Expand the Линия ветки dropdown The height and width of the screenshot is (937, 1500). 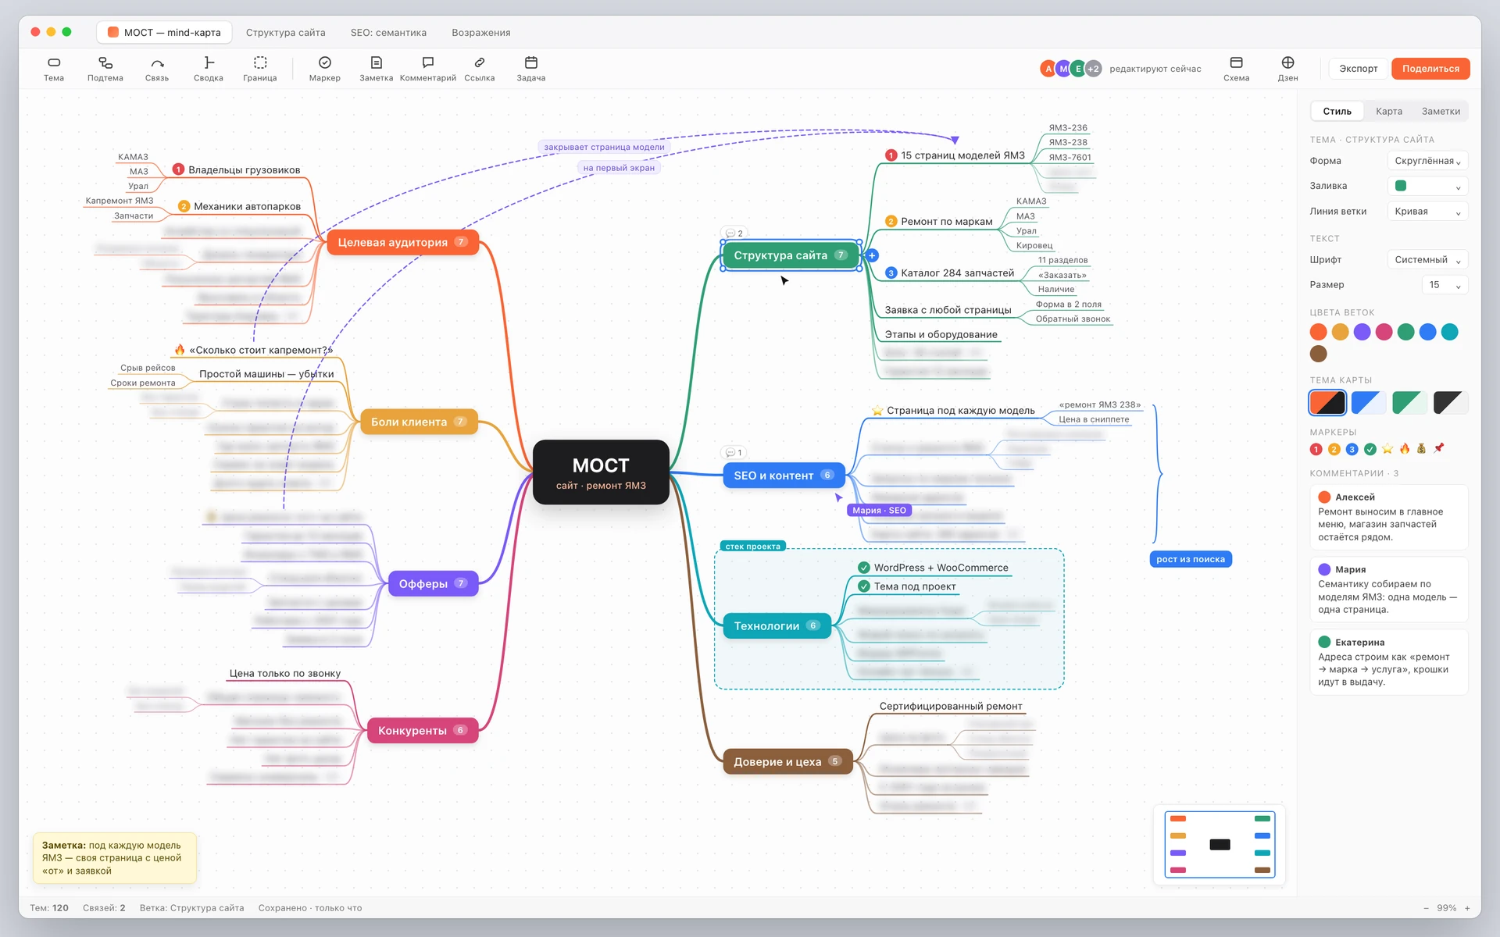pyautogui.click(x=1427, y=212)
